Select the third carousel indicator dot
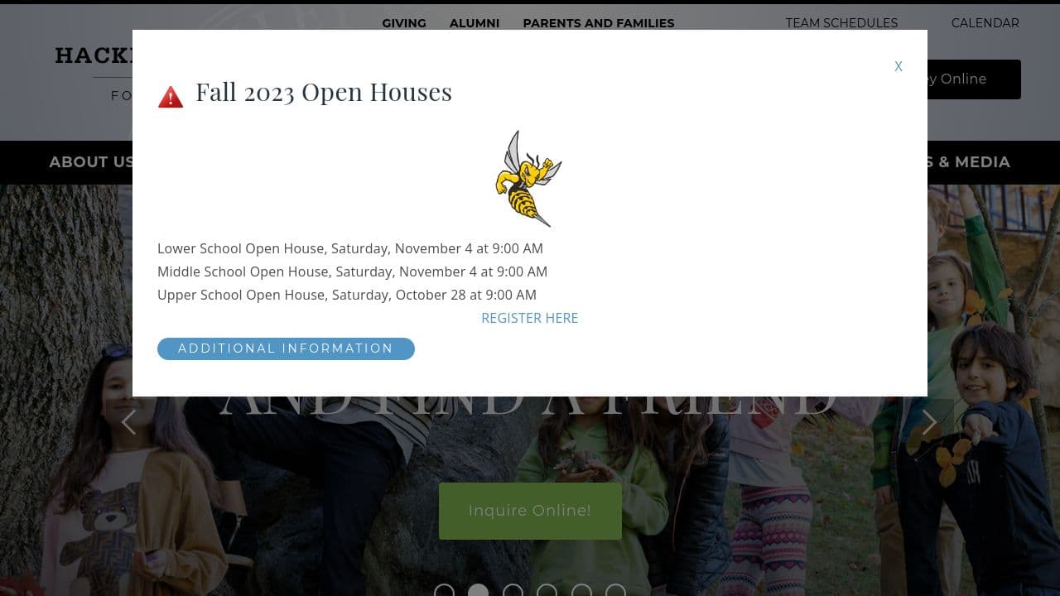1060x596 pixels. (513, 590)
